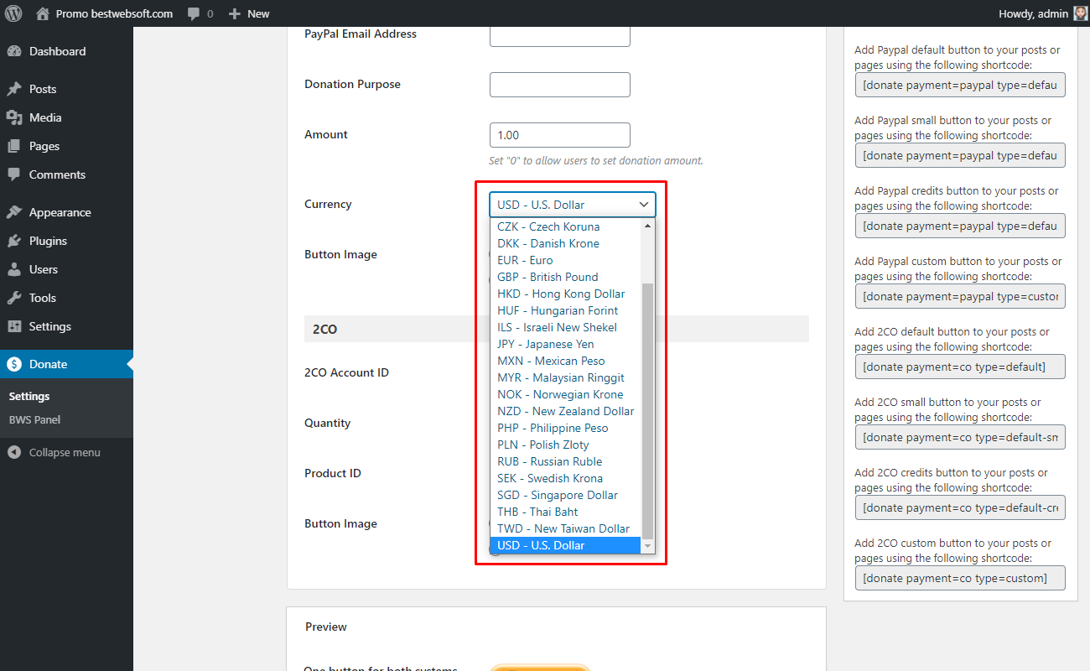
Task: Open the Dashboard menu item
Action: (x=66, y=51)
